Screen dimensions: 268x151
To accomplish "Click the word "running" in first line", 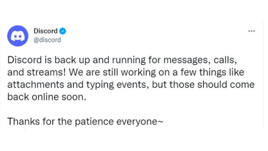I will pyautogui.click(x=129, y=60).
